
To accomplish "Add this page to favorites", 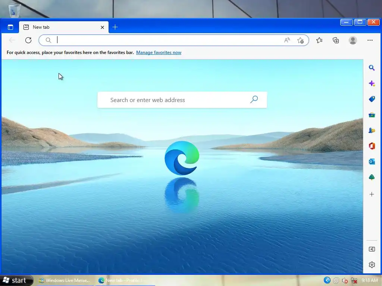I will pyautogui.click(x=300, y=40).
